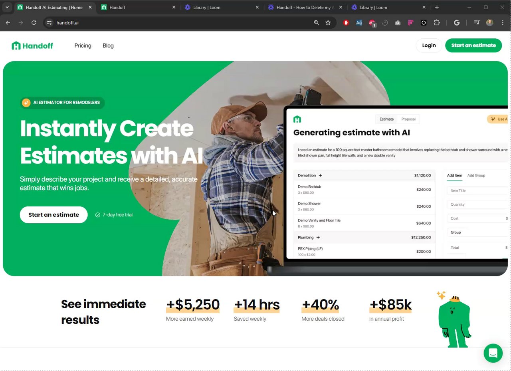Image resolution: width=511 pixels, height=371 pixels.
Task: Open the Extensions puzzle menu
Action: point(437,23)
